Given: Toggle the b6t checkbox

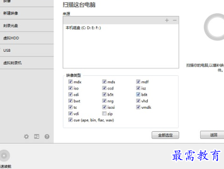Looking at the screenshot, I should click(138, 95).
